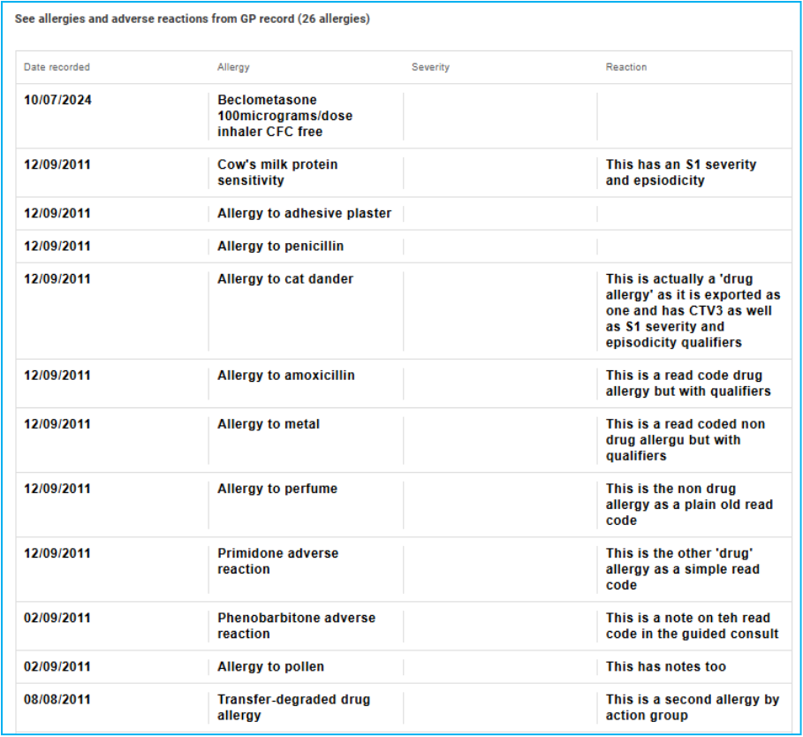The height and width of the screenshot is (737, 803).
Task: Open the Transfer-degraded drug allergy entry
Action: pos(293,707)
